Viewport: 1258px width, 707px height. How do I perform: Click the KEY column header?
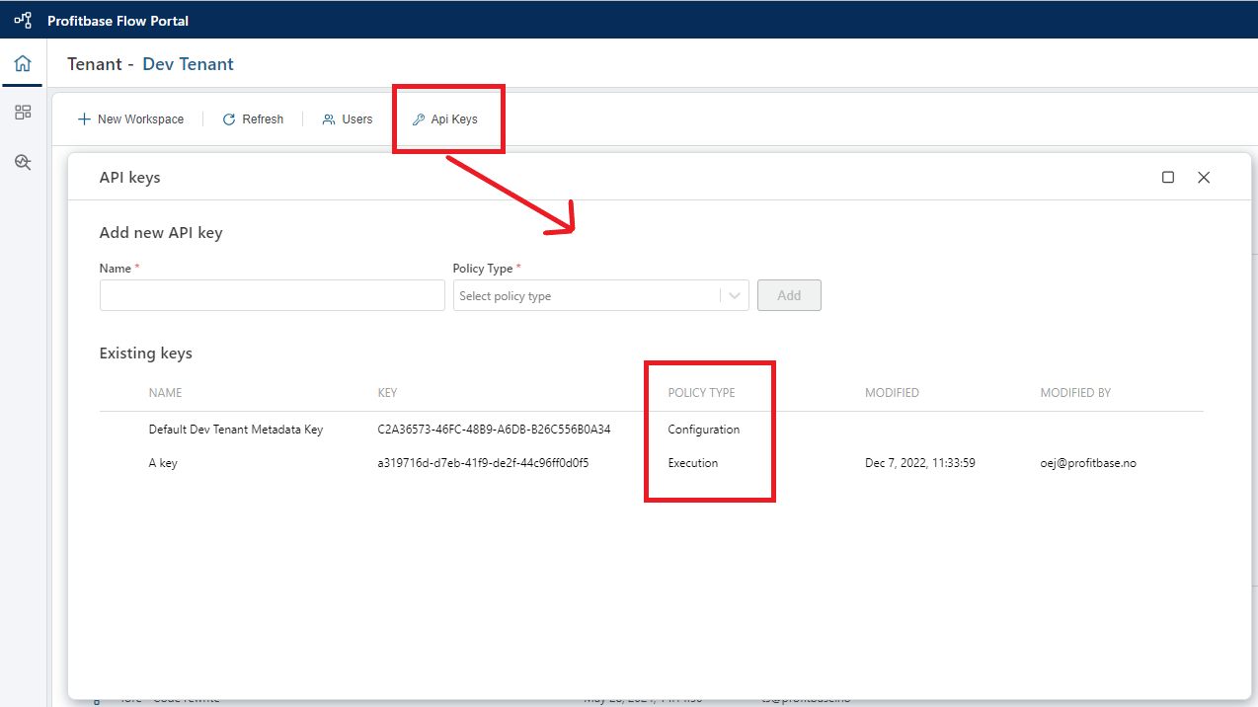(x=387, y=393)
